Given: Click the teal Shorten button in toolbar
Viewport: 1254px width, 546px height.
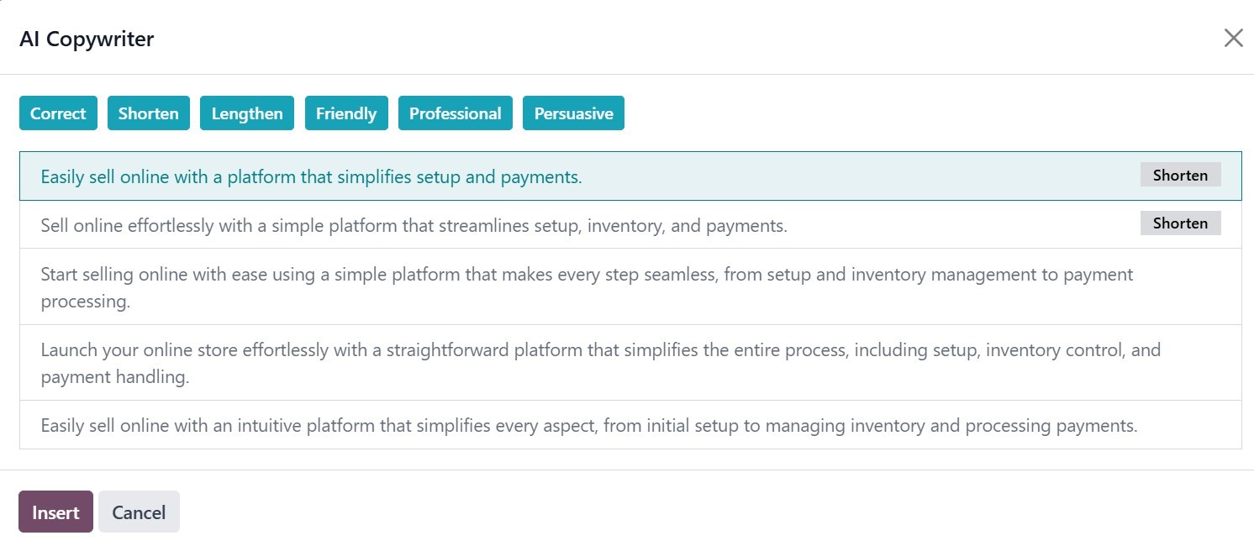Looking at the screenshot, I should [148, 113].
